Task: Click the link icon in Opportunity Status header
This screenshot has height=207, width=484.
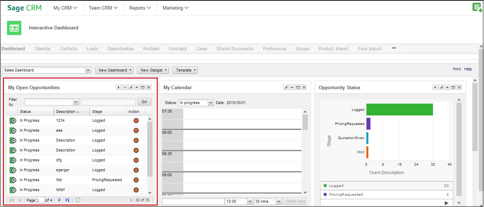Action: click(x=435, y=87)
